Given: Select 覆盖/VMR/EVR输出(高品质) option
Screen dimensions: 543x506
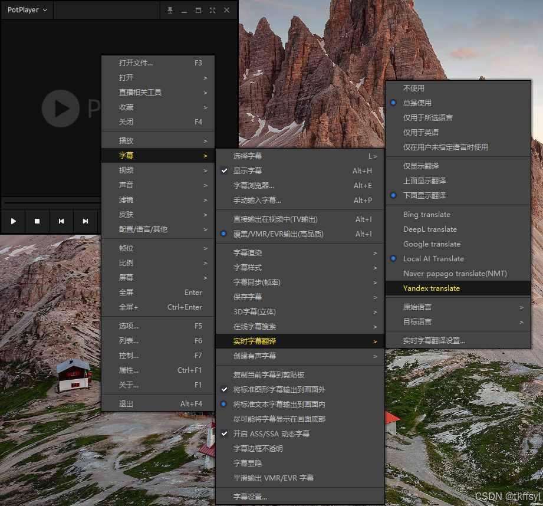Looking at the screenshot, I should [300, 234].
